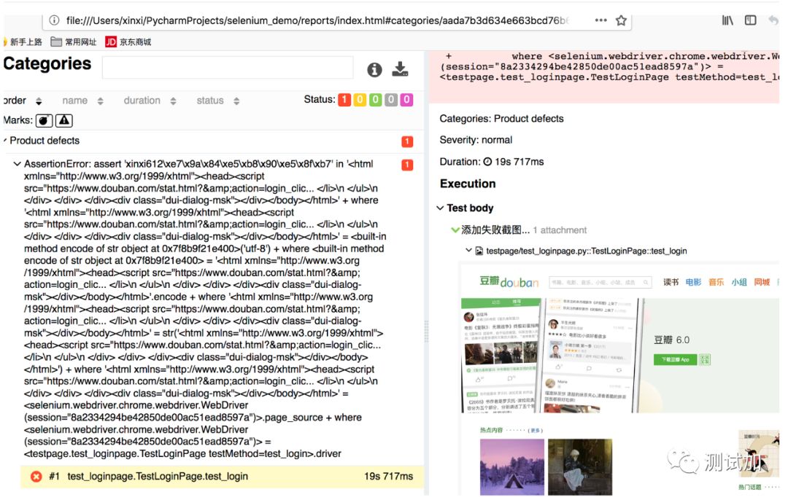This screenshot has width=788, height=497.
Task: Toggle the red failed status filter
Action: pyautogui.click(x=344, y=100)
